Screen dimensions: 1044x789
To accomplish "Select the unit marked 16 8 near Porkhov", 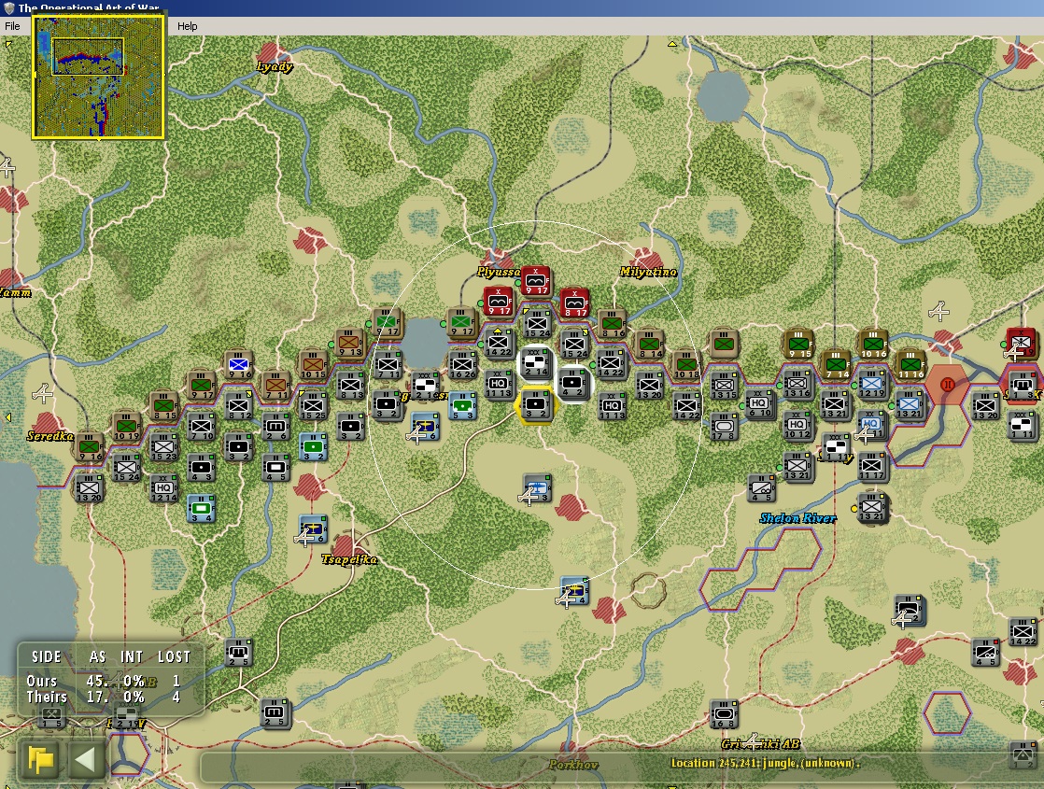I will (723, 713).
